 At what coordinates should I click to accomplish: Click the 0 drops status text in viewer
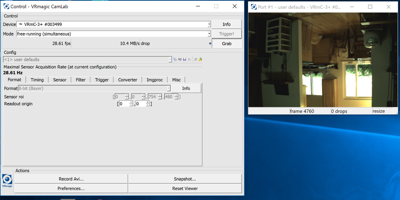pos(339,111)
